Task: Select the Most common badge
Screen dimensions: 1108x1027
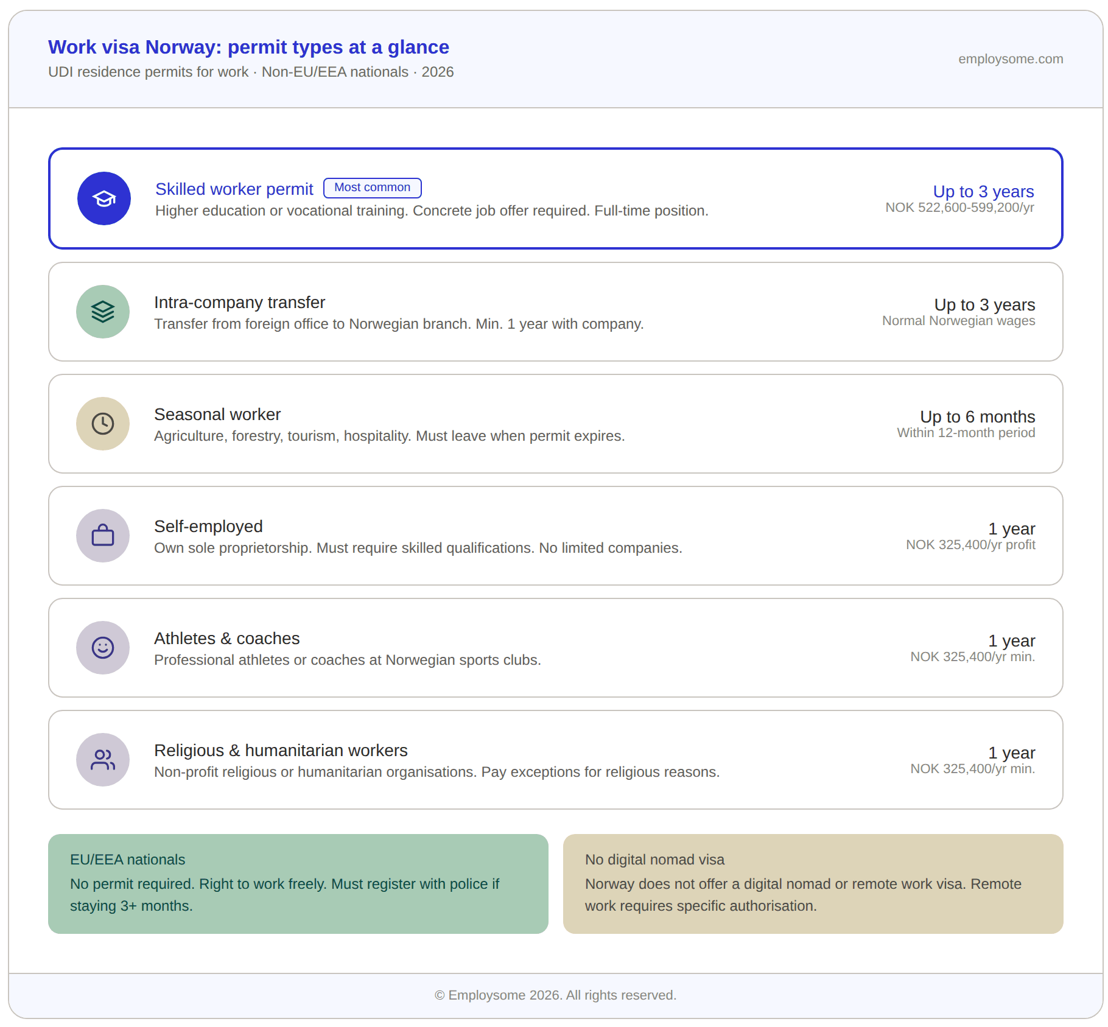Action: 372,188
